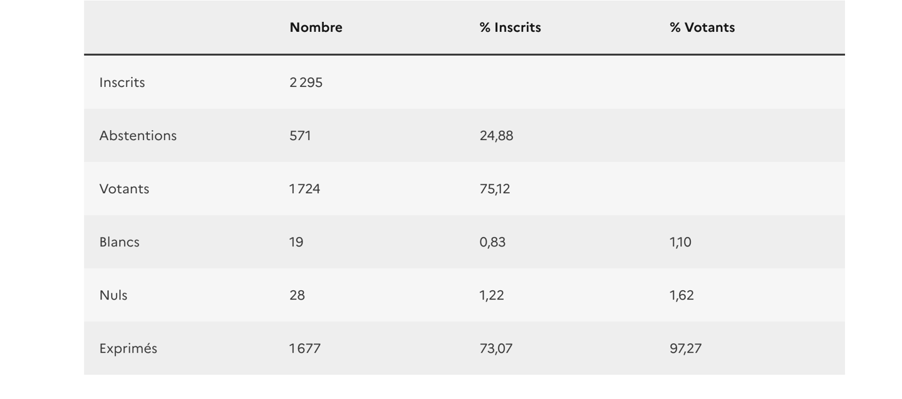Click the Exprimés % Votants value 97,27
The image size is (902, 399).
(x=685, y=348)
